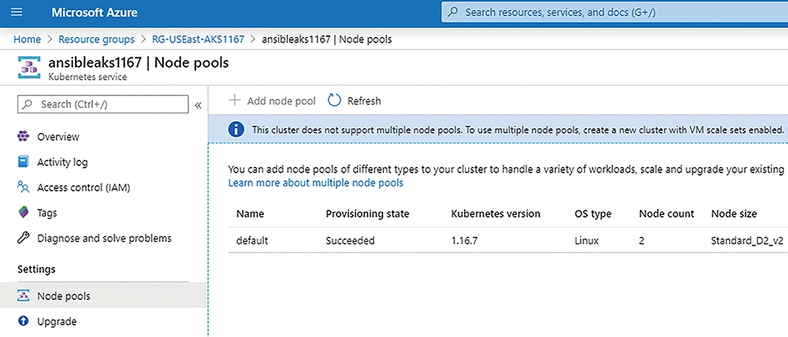Screen dimensions: 788x337
Task: Click the plus icon for Add node pool
Action: [234, 101]
